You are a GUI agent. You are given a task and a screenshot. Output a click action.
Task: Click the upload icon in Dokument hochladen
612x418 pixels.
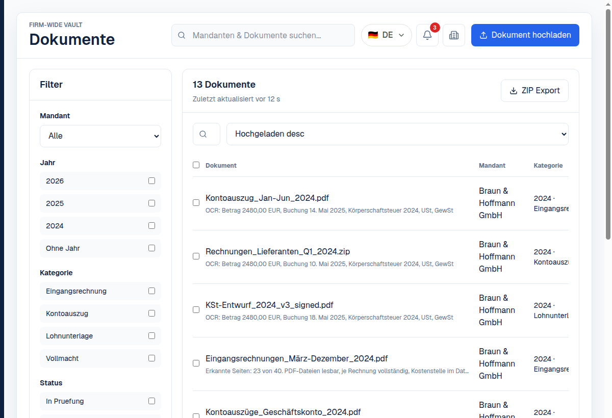(483, 35)
